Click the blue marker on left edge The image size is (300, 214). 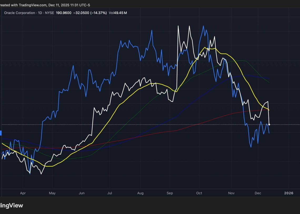click(x=1, y=133)
